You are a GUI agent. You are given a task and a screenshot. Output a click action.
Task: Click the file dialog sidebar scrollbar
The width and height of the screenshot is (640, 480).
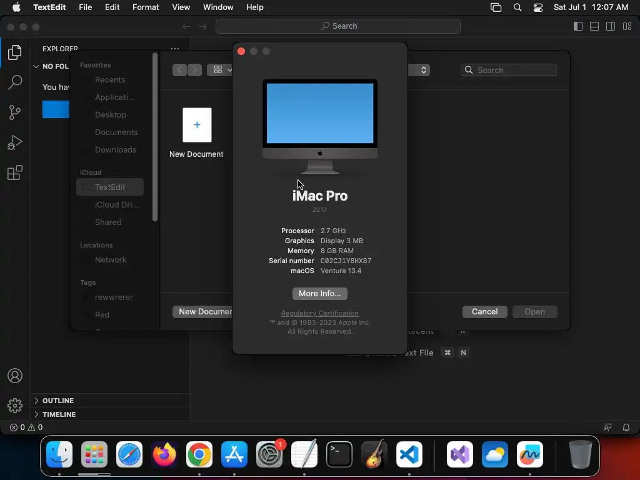155,137
